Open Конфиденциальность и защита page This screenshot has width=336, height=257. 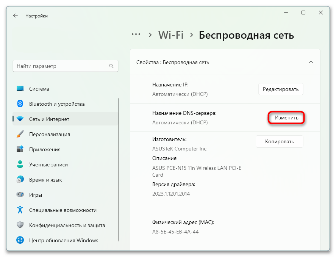coord(65,225)
